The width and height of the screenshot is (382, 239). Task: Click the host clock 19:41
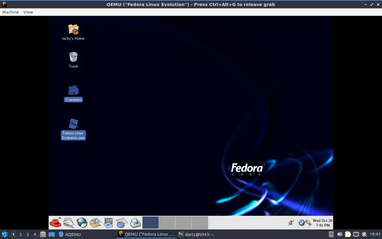pyautogui.click(x=375, y=234)
